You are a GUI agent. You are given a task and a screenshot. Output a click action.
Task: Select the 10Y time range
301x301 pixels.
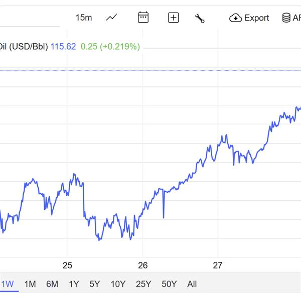118,284
